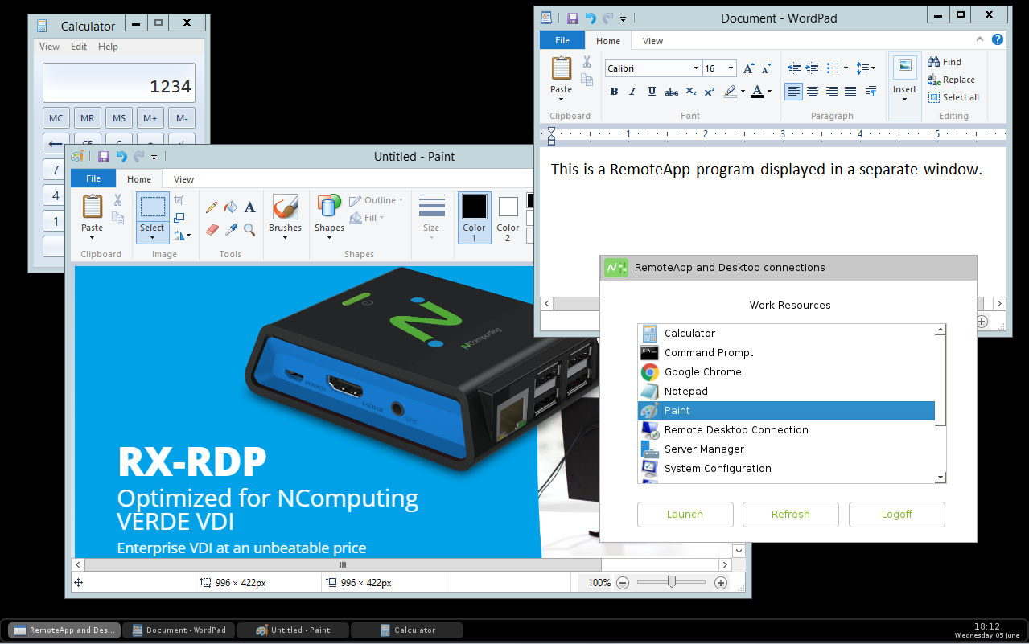Image resolution: width=1029 pixels, height=644 pixels.
Task: Click the Resize icon in Paint's Image group
Action: click(x=179, y=217)
